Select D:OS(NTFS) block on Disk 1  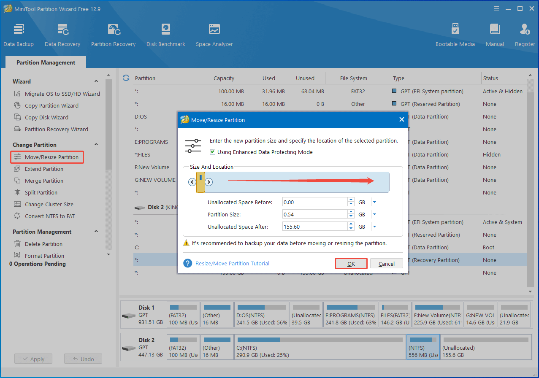pyautogui.click(x=262, y=315)
